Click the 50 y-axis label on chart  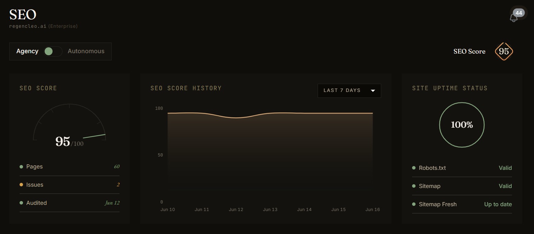pyautogui.click(x=160, y=155)
